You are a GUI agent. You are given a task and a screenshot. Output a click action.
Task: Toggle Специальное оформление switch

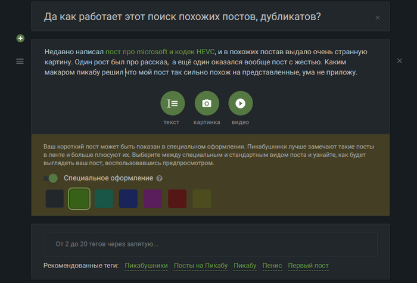pyautogui.click(x=51, y=178)
